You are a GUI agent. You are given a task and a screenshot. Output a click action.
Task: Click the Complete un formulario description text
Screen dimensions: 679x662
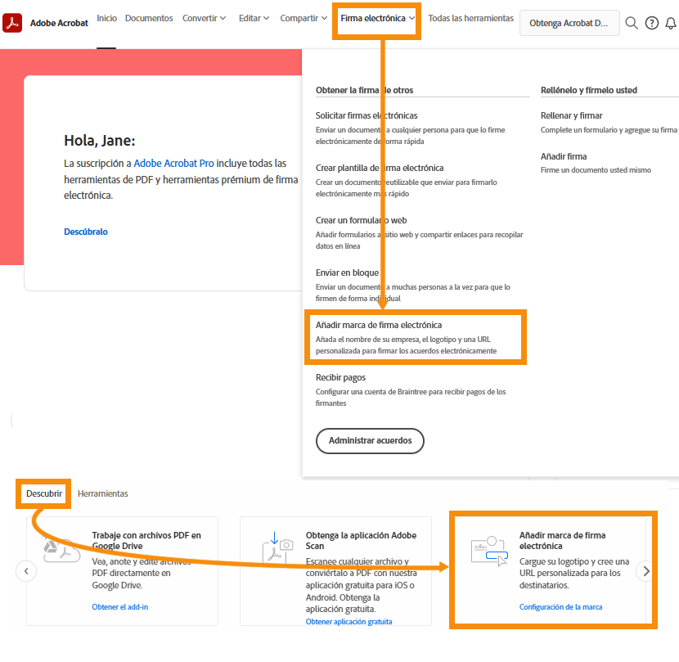point(609,129)
